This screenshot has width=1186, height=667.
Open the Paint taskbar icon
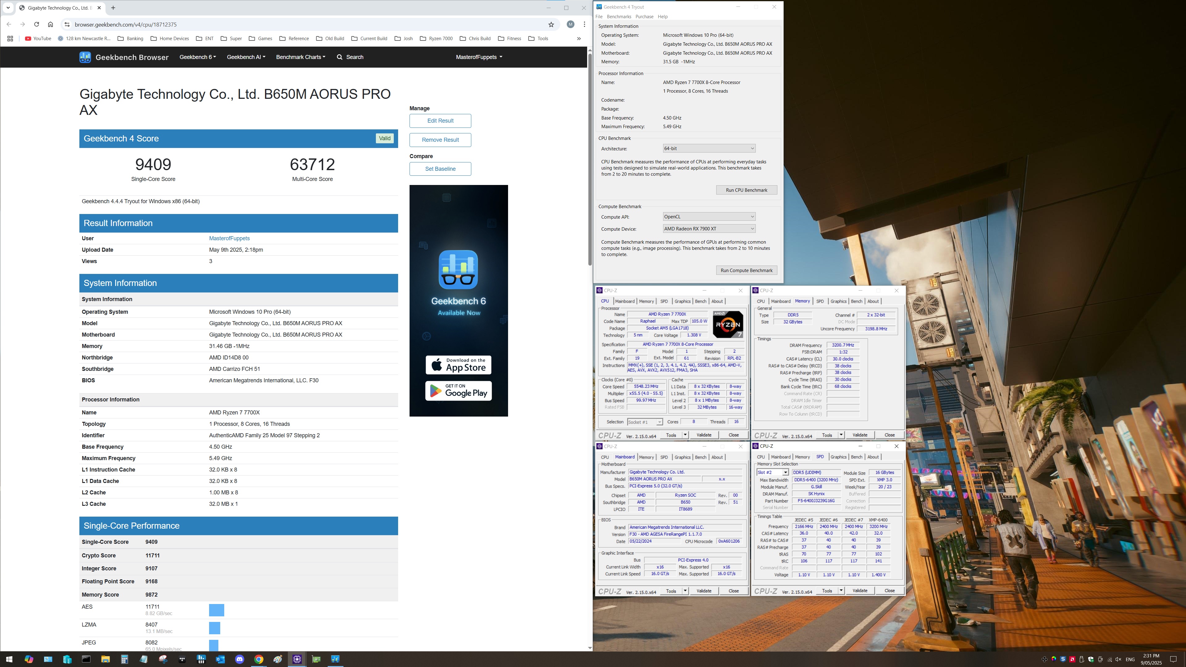coord(278,659)
